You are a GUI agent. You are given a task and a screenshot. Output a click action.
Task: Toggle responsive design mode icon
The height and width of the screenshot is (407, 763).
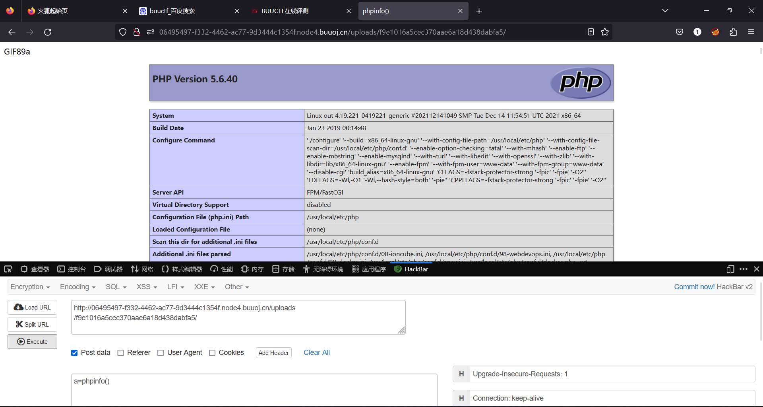point(730,269)
